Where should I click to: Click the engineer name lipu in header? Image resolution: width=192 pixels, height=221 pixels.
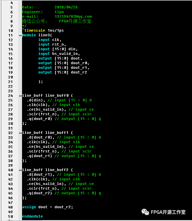point(59,12)
